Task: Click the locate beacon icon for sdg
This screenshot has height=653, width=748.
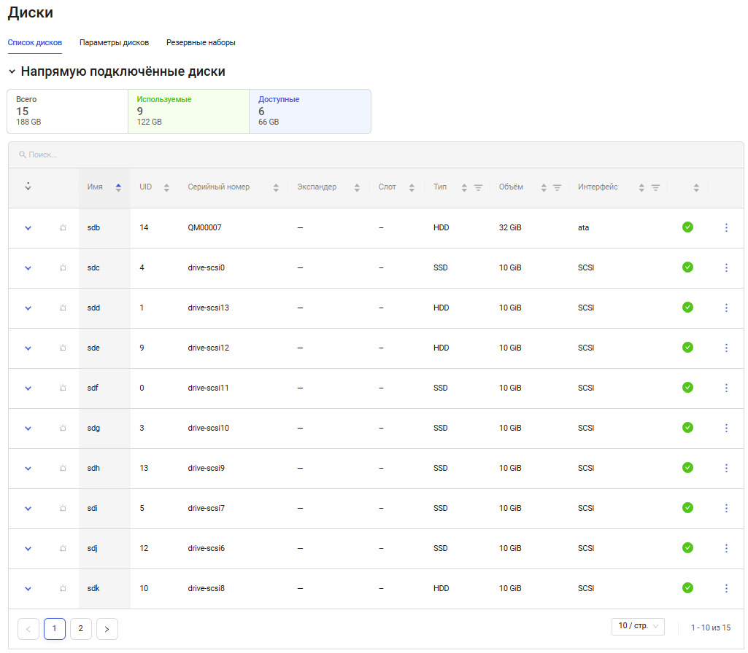Action: [63, 428]
